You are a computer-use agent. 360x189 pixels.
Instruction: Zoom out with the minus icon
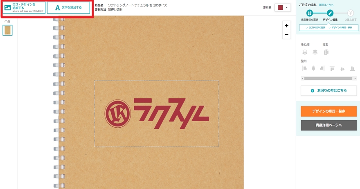pos(286,35)
